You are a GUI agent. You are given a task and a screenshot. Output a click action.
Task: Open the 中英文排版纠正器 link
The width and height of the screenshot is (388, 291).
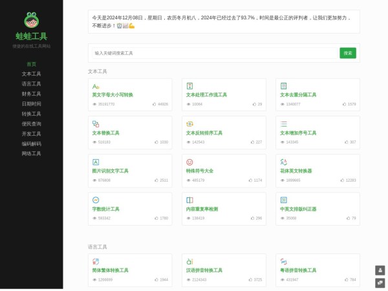298,209
